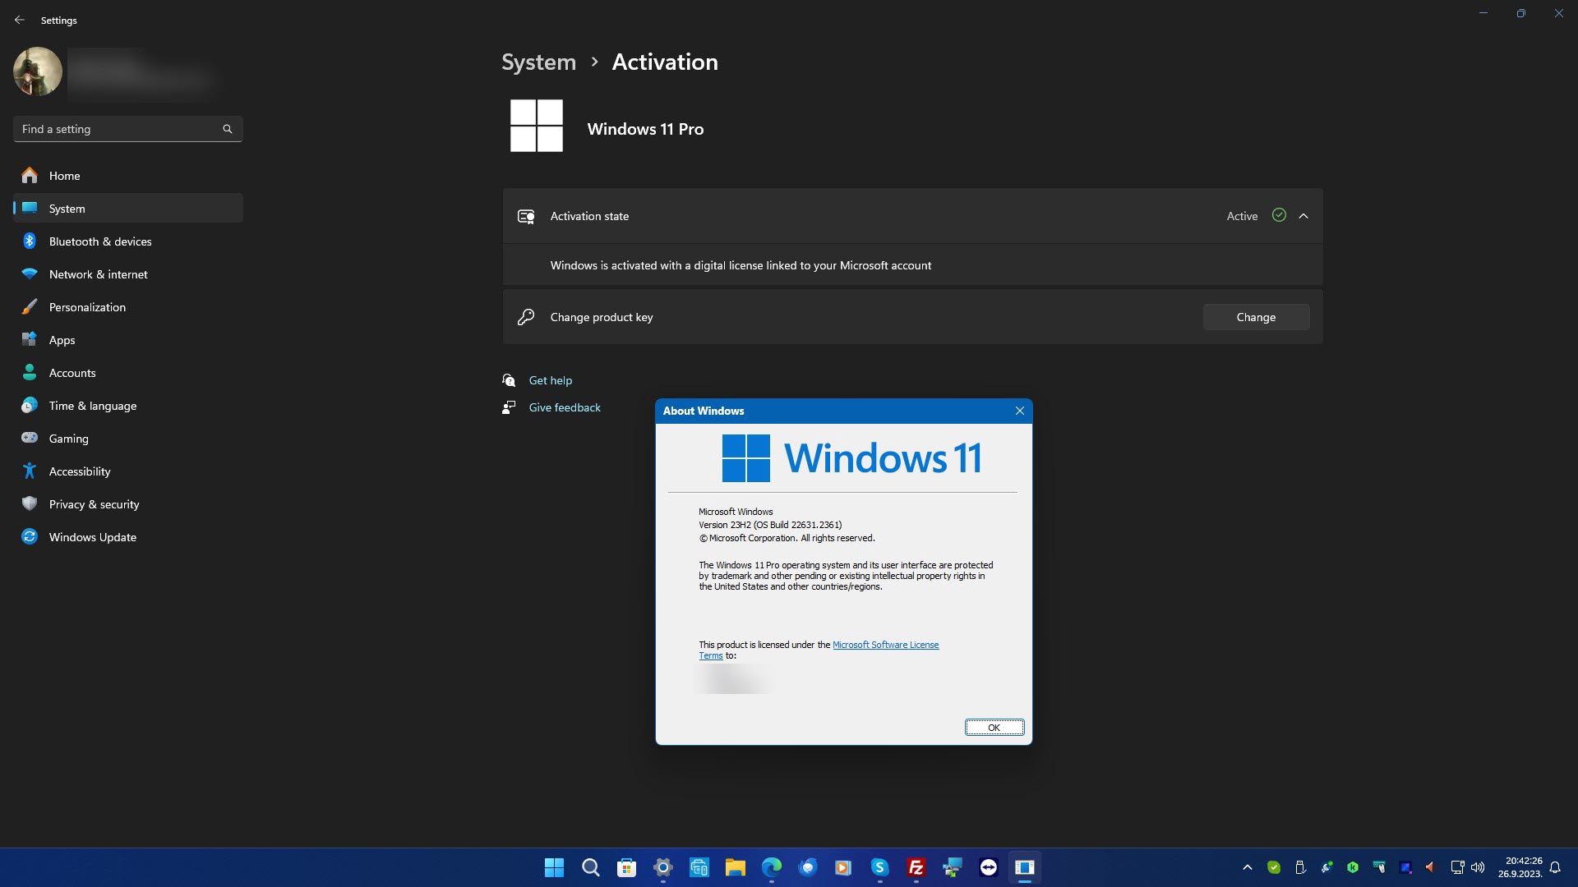Open Personalization via its paintbrush icon
Viewport: 1578px width, 887px height.
30,307
